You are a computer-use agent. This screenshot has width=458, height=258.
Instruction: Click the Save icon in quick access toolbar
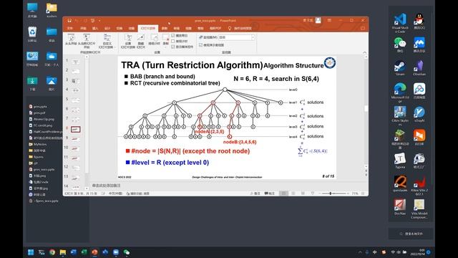[x=69, y=21]
